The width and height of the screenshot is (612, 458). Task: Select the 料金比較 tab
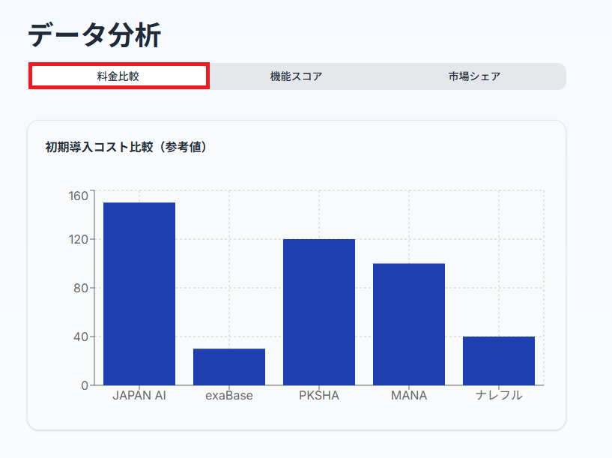118,76
